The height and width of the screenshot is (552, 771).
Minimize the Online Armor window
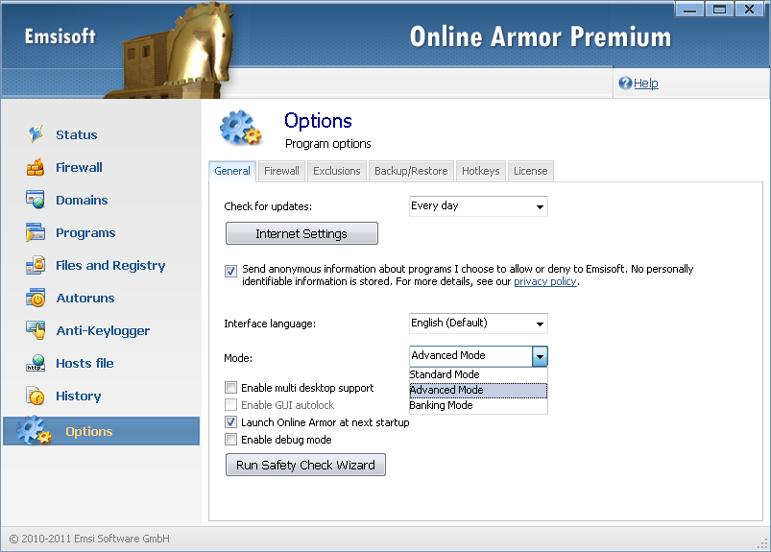[690, 10]
